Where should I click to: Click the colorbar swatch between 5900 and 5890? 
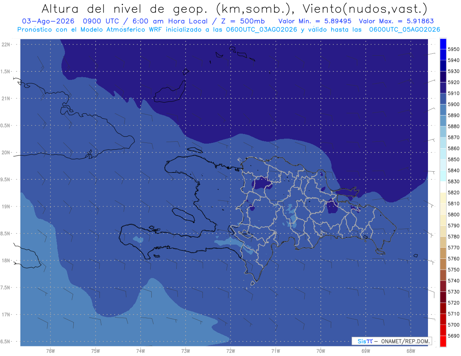(443, 110)
